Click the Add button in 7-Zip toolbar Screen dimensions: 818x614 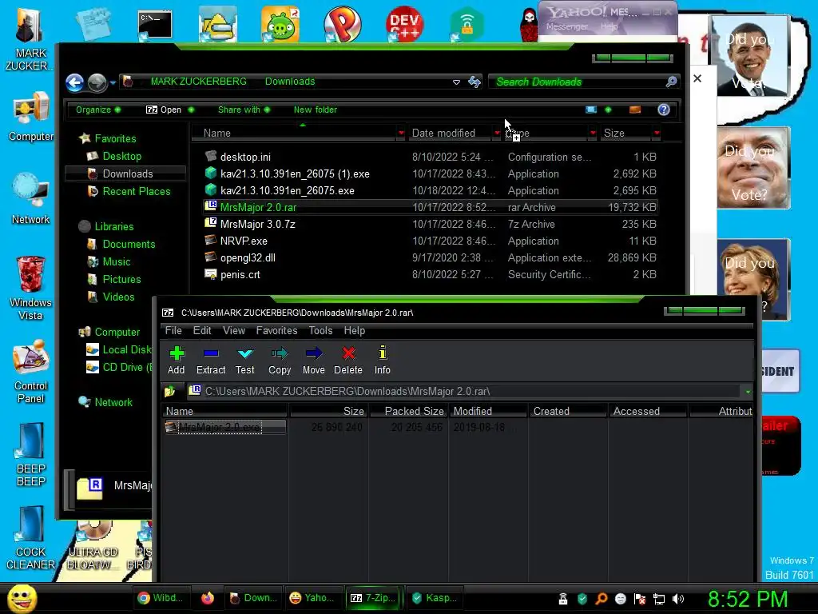coord(177,361)
